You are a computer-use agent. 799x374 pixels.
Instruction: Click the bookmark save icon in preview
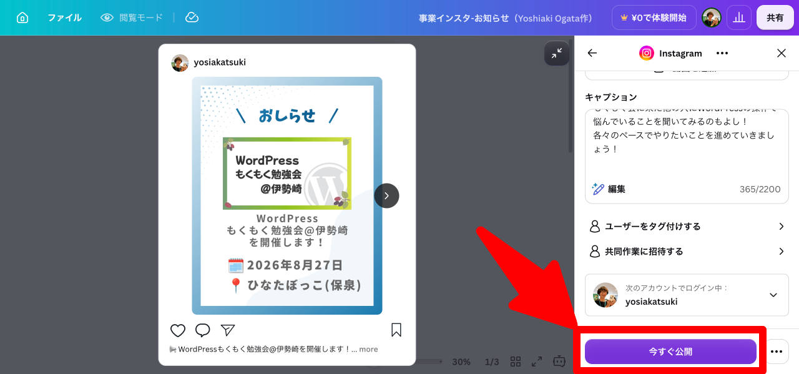click(396, 330)
